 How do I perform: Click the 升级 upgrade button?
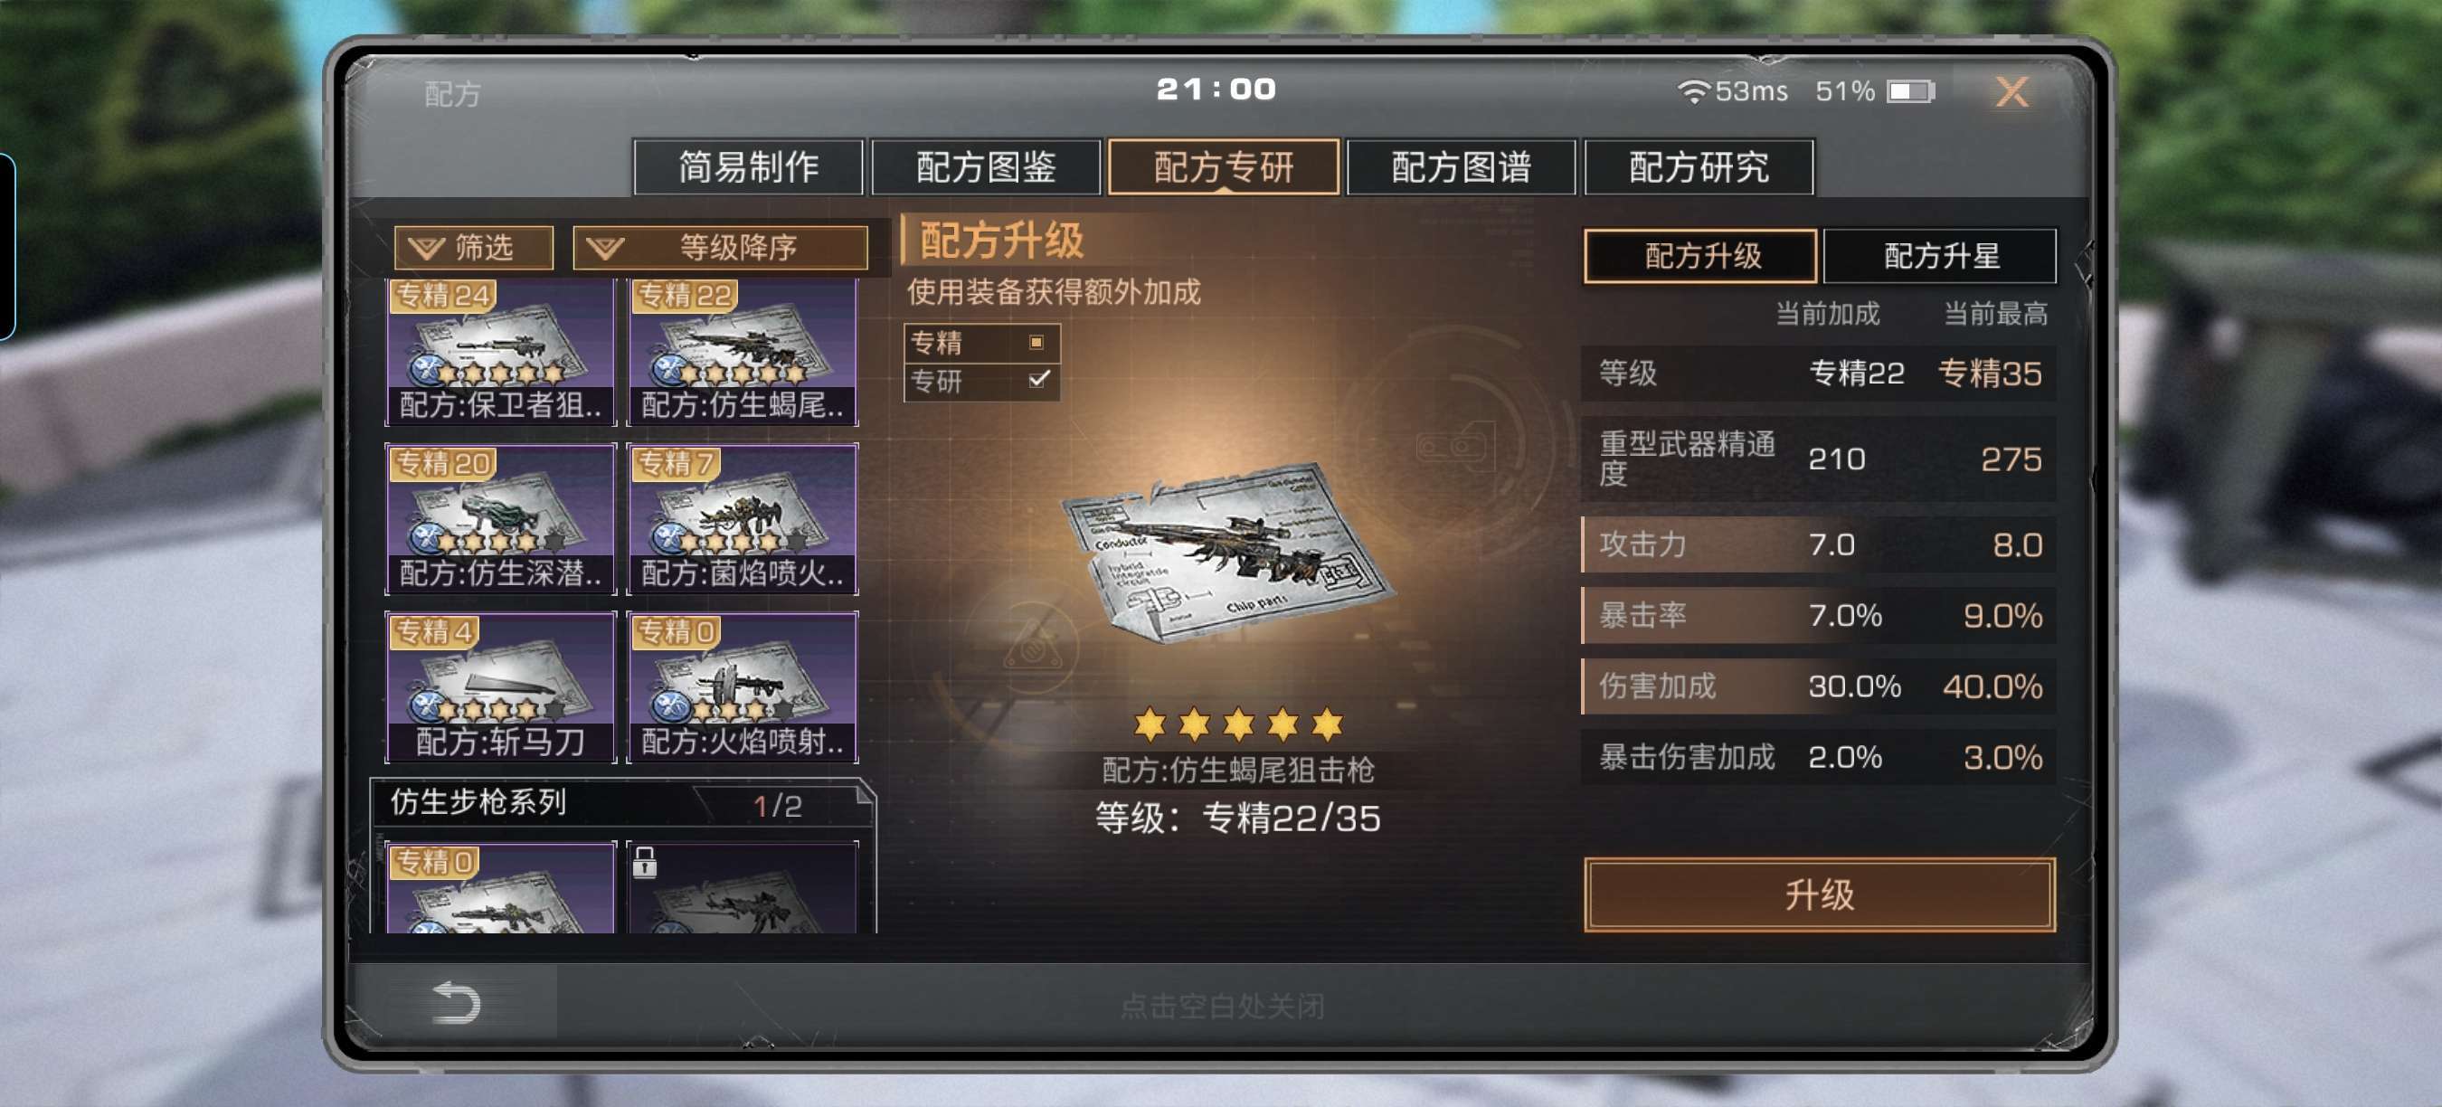[1819, 894]
